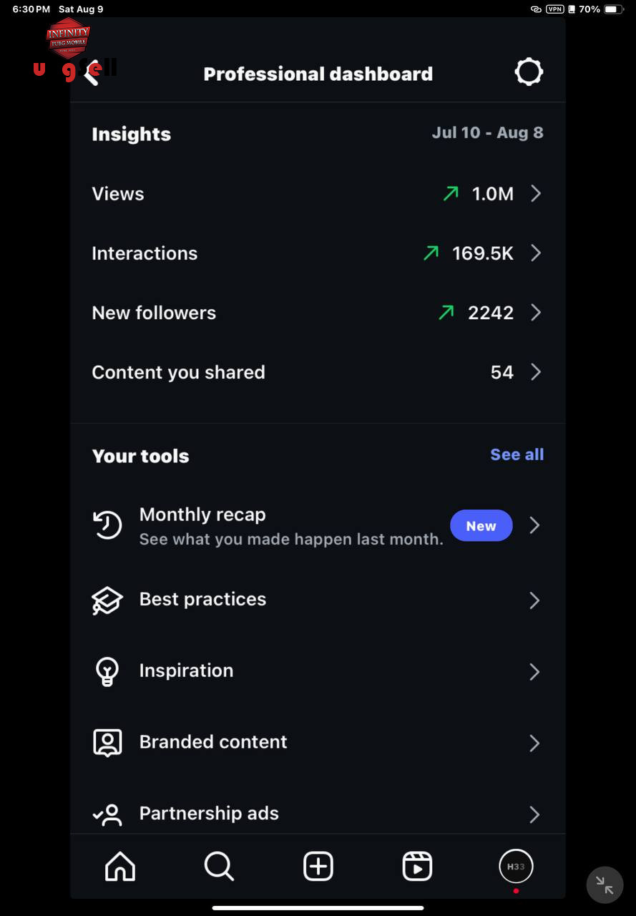Expand the New followers chevron
Screen dimensions: 636x916
click(x=536, y=313)
